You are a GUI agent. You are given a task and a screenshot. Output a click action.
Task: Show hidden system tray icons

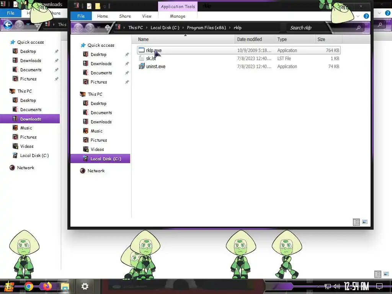click(318, 286)
